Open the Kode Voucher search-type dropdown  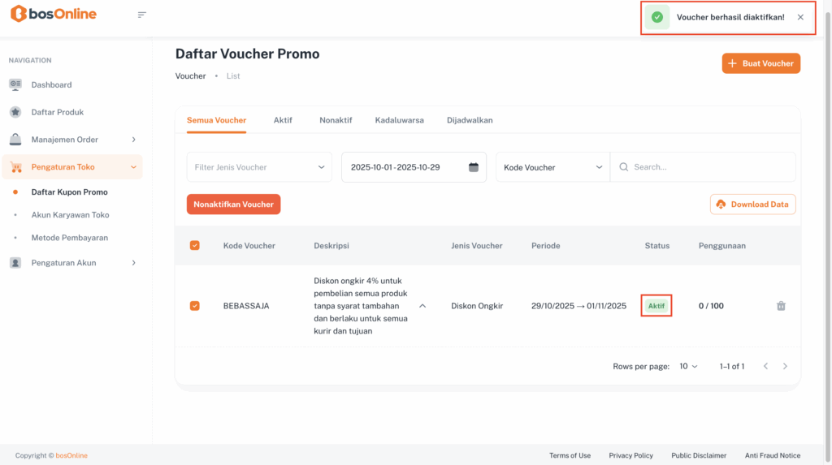(552, 167)
